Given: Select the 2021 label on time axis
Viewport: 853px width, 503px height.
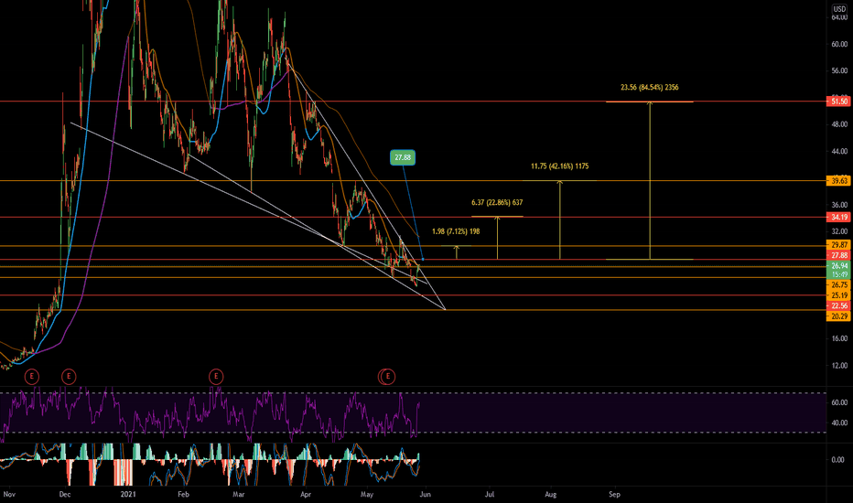Looking at the screenshot, I should point(128,495).
